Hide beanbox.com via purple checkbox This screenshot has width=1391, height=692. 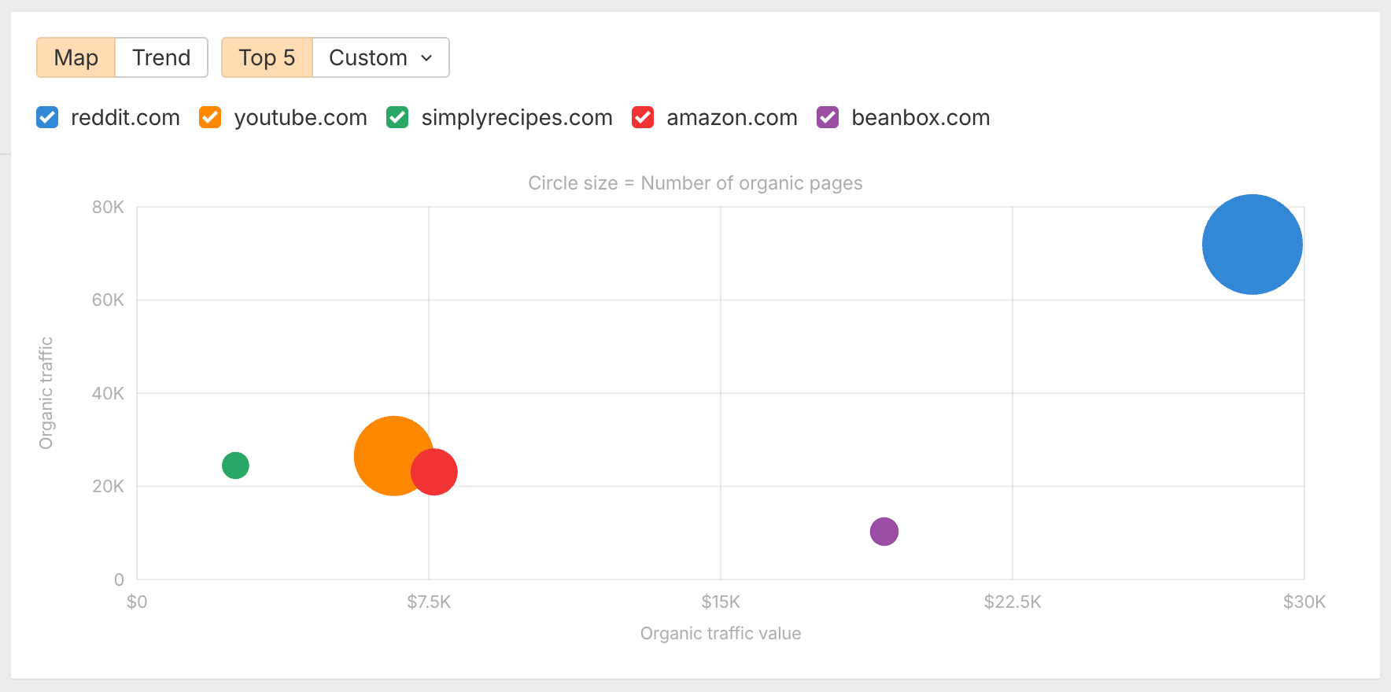tap(828, 118)
